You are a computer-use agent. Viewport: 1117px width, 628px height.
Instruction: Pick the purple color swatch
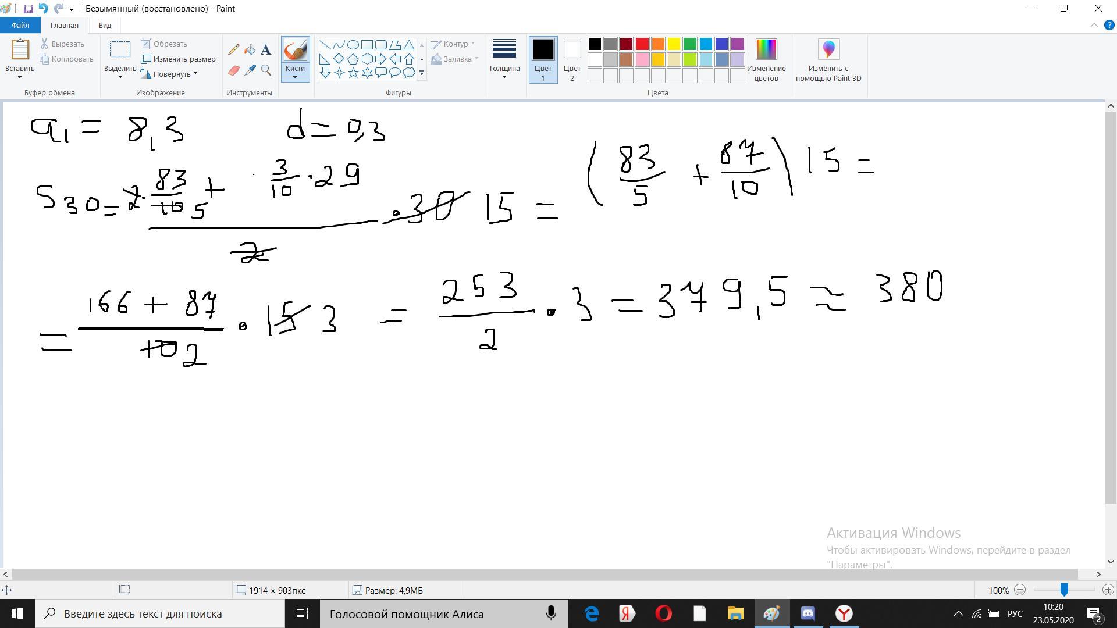[x=738, y=44]
